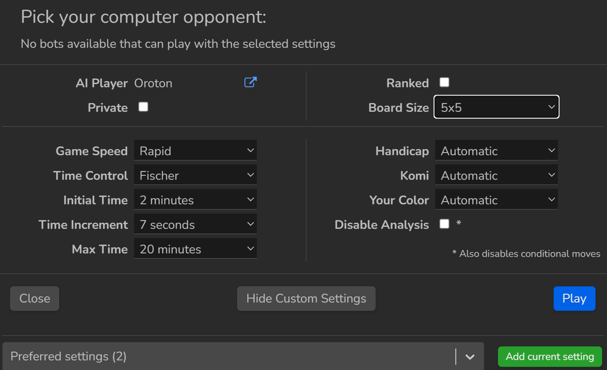The width and height of the screenshot is (607, 370).
Task: Change the Initial Time selection
Action: (x=195, y=200)
